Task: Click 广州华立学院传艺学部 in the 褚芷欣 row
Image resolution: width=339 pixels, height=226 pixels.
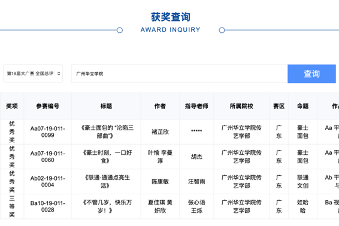Action: coord(241,132)
